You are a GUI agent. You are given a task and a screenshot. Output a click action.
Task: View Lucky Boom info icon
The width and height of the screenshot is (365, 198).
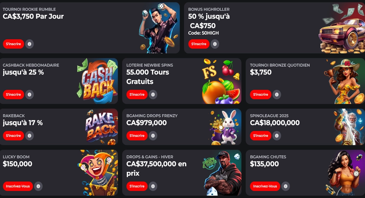[x=38, y=186]
